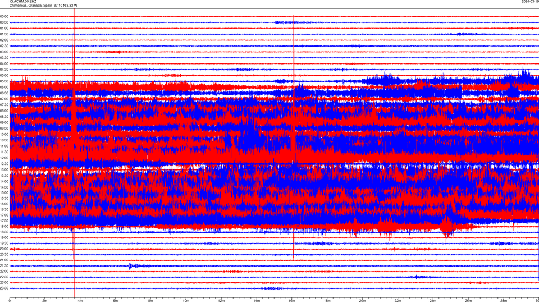Click the "2m" minute axis label
This screenshot has width=539, height=303.
pyautogui.click(x=45, y=301)
